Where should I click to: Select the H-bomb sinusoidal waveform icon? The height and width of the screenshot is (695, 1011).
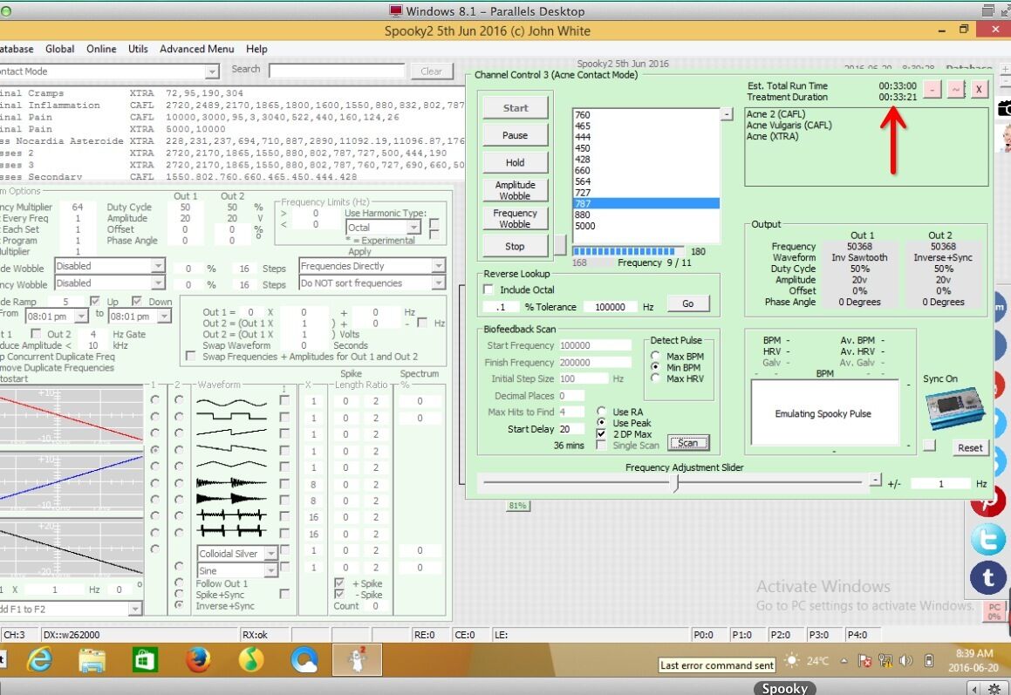click(231, 515)
